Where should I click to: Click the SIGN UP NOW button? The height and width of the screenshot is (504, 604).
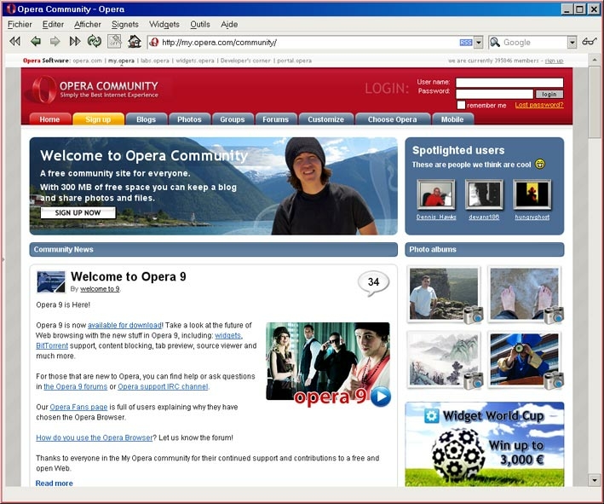pos(78,212)
